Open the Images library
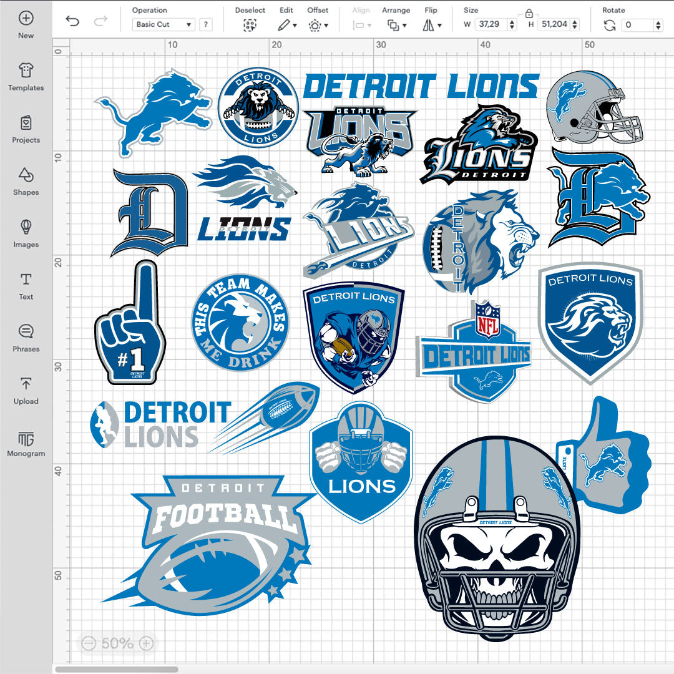The width and height of the screenshot is (674, 674). point(26,227)
